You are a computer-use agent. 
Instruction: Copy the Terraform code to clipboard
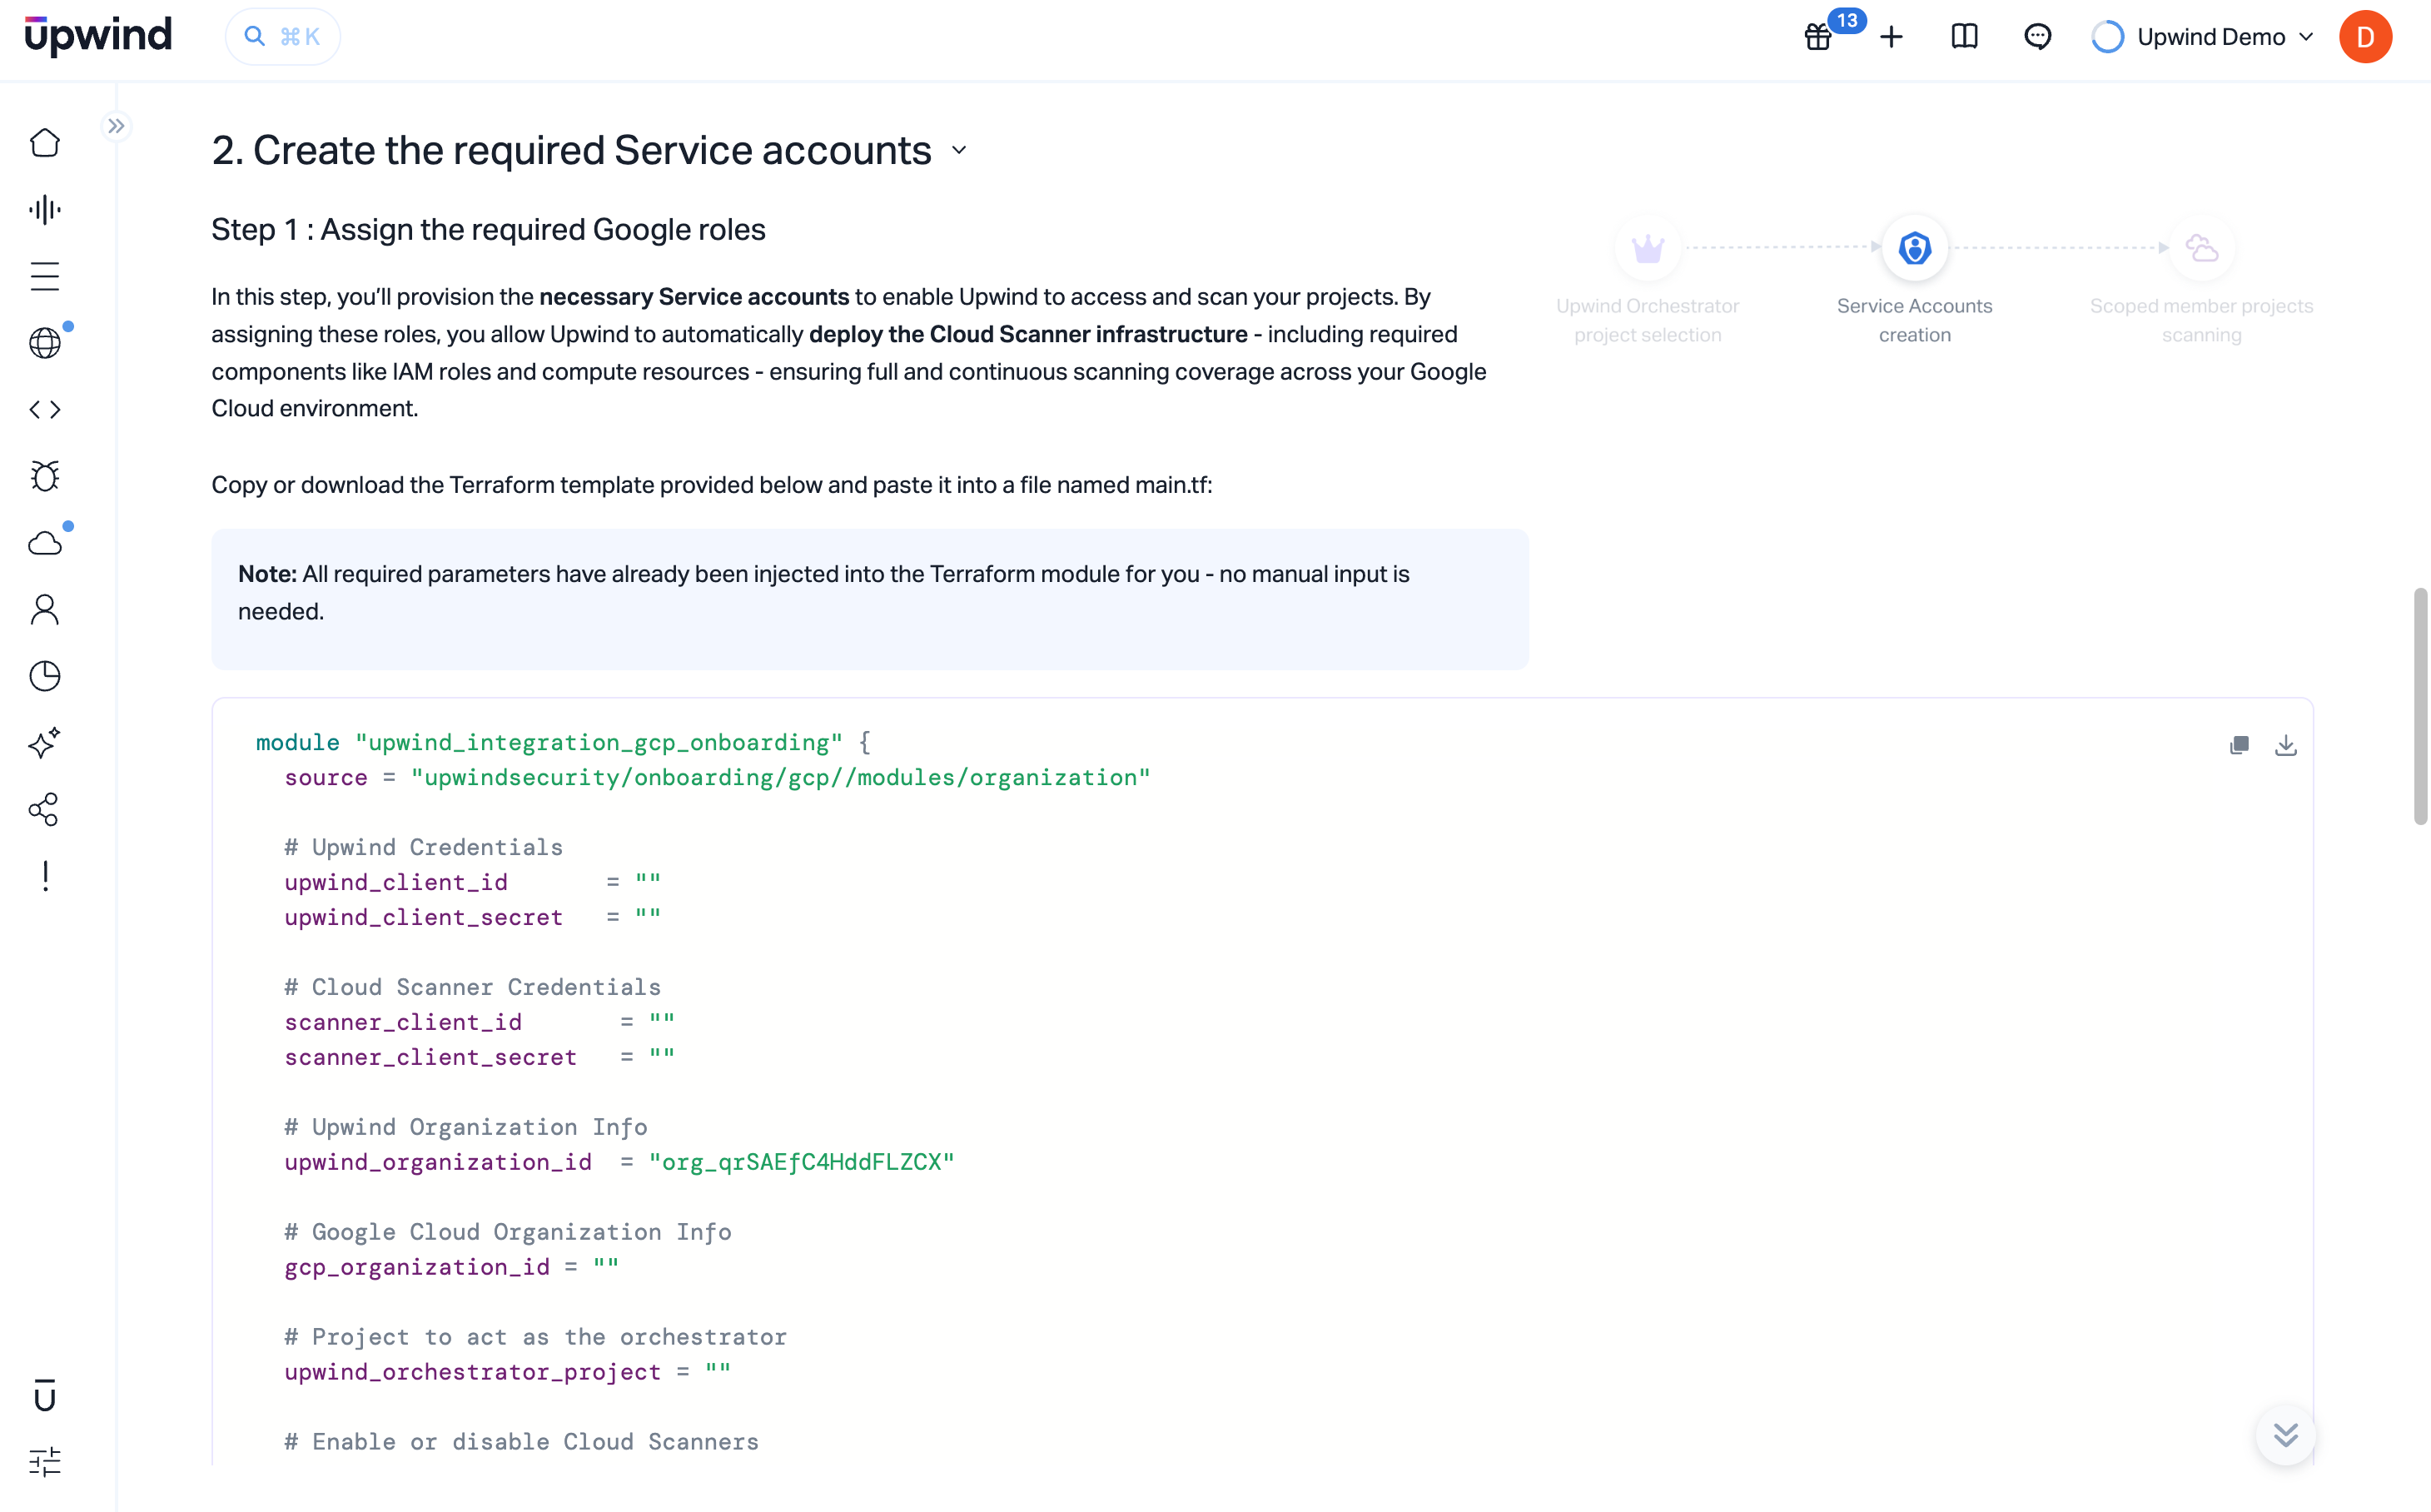2239,745
